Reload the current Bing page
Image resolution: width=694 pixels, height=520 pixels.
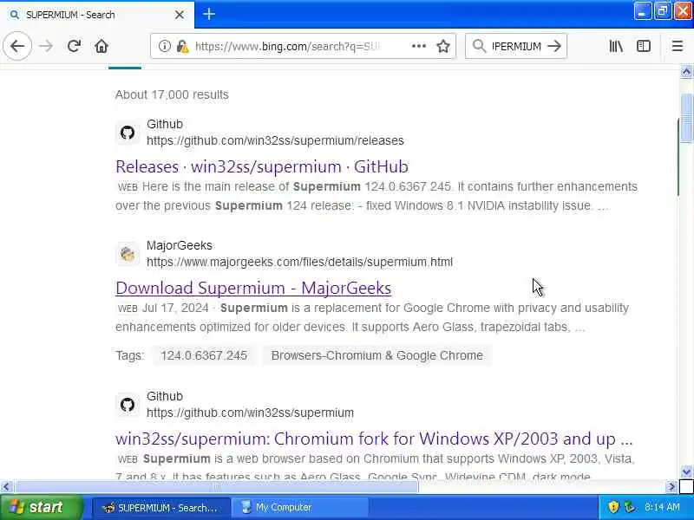click(x=74, y=46)
